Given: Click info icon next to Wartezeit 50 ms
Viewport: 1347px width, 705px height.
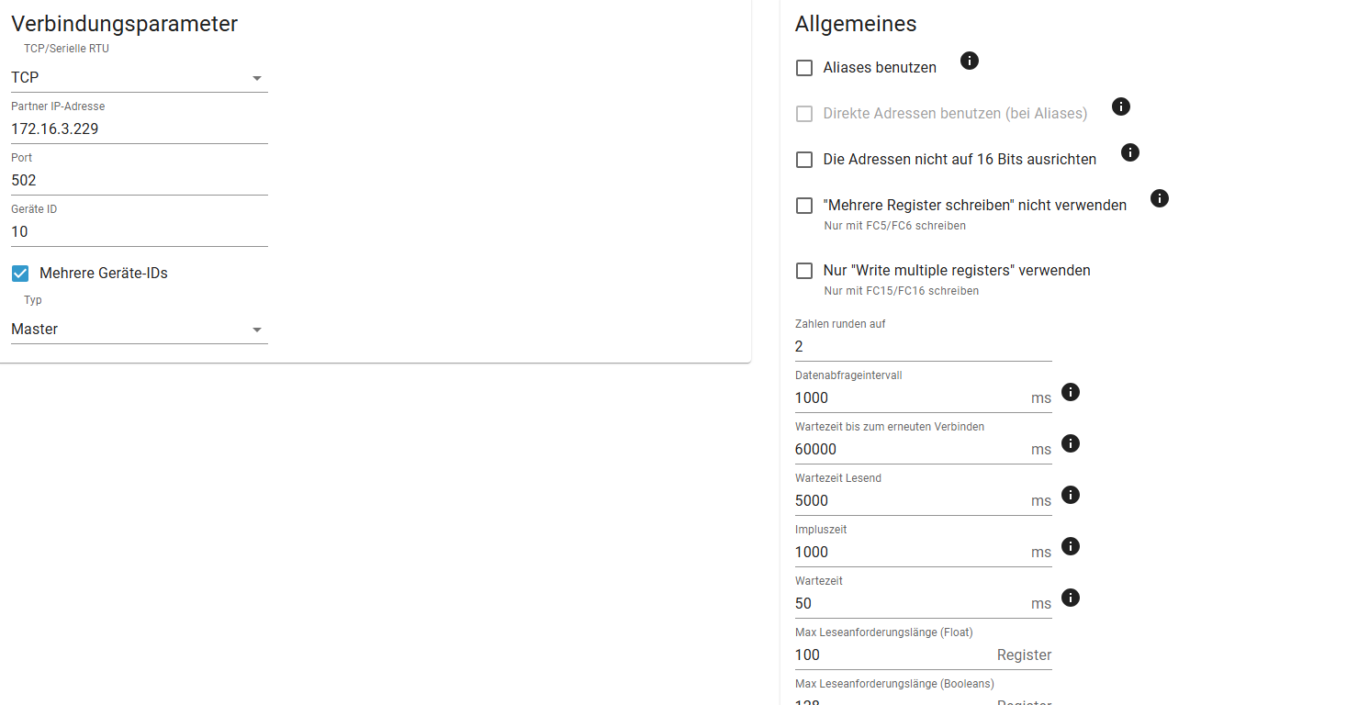Looking at the screenshot, I should tap(1070, 598).
